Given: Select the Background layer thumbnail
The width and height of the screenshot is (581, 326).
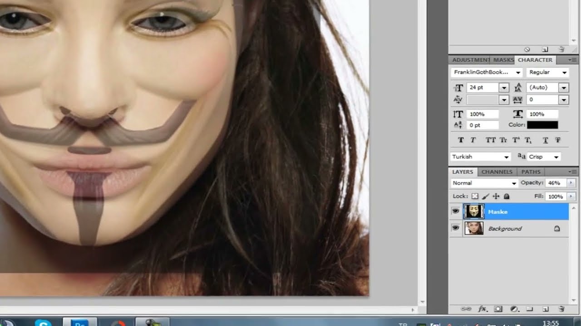Looking at the screenshot, I should click(x=474, y=228).
